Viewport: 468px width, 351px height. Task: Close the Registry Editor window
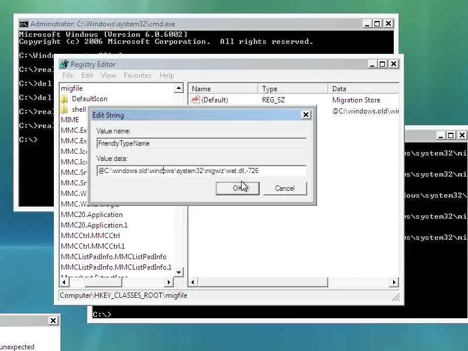394,64
